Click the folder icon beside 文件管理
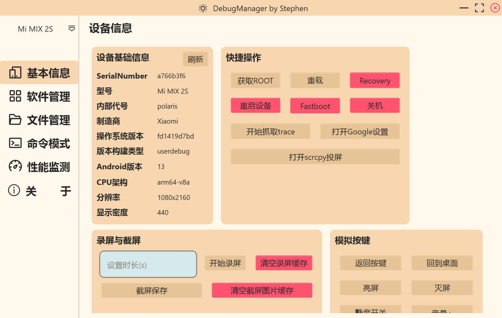The width and height of the screenshot is (502, 318). [15, 120]
